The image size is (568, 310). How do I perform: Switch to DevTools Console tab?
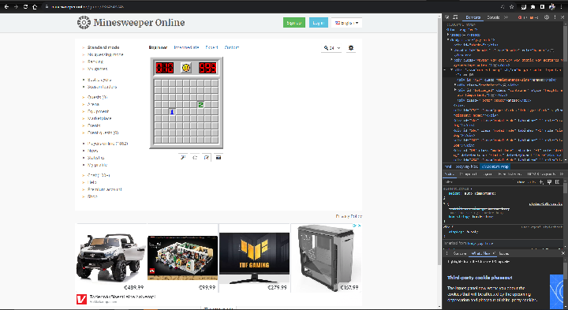[493, 17]
